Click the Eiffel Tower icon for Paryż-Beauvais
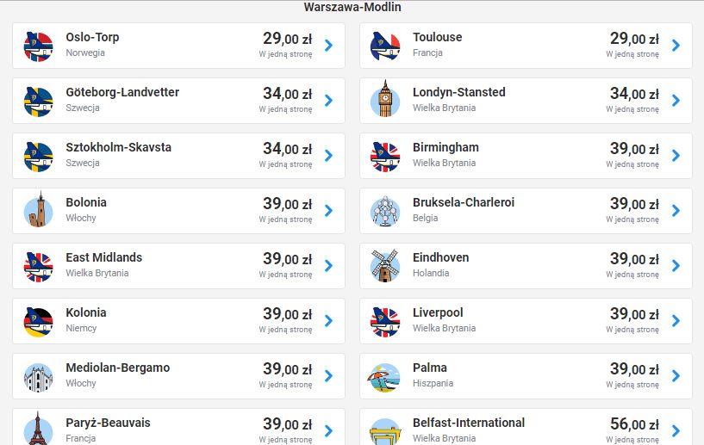 (39, 430)
